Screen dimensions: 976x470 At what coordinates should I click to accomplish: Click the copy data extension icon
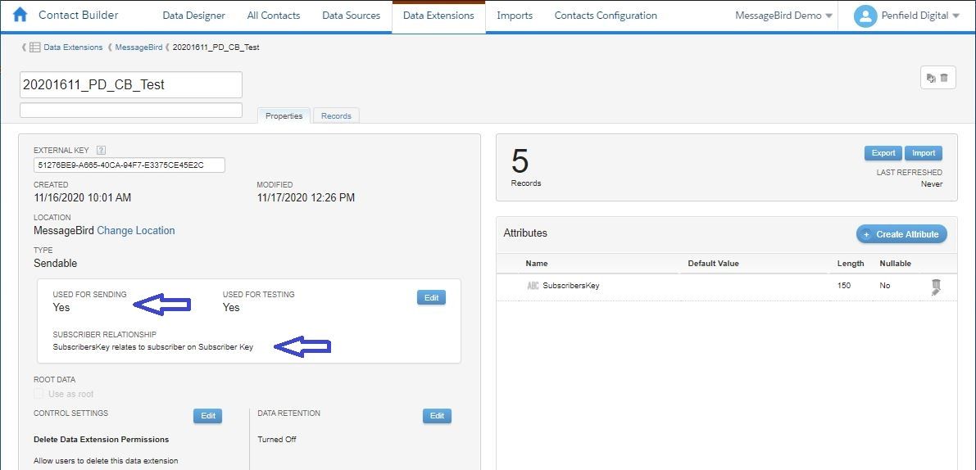[x=931, y=78]
